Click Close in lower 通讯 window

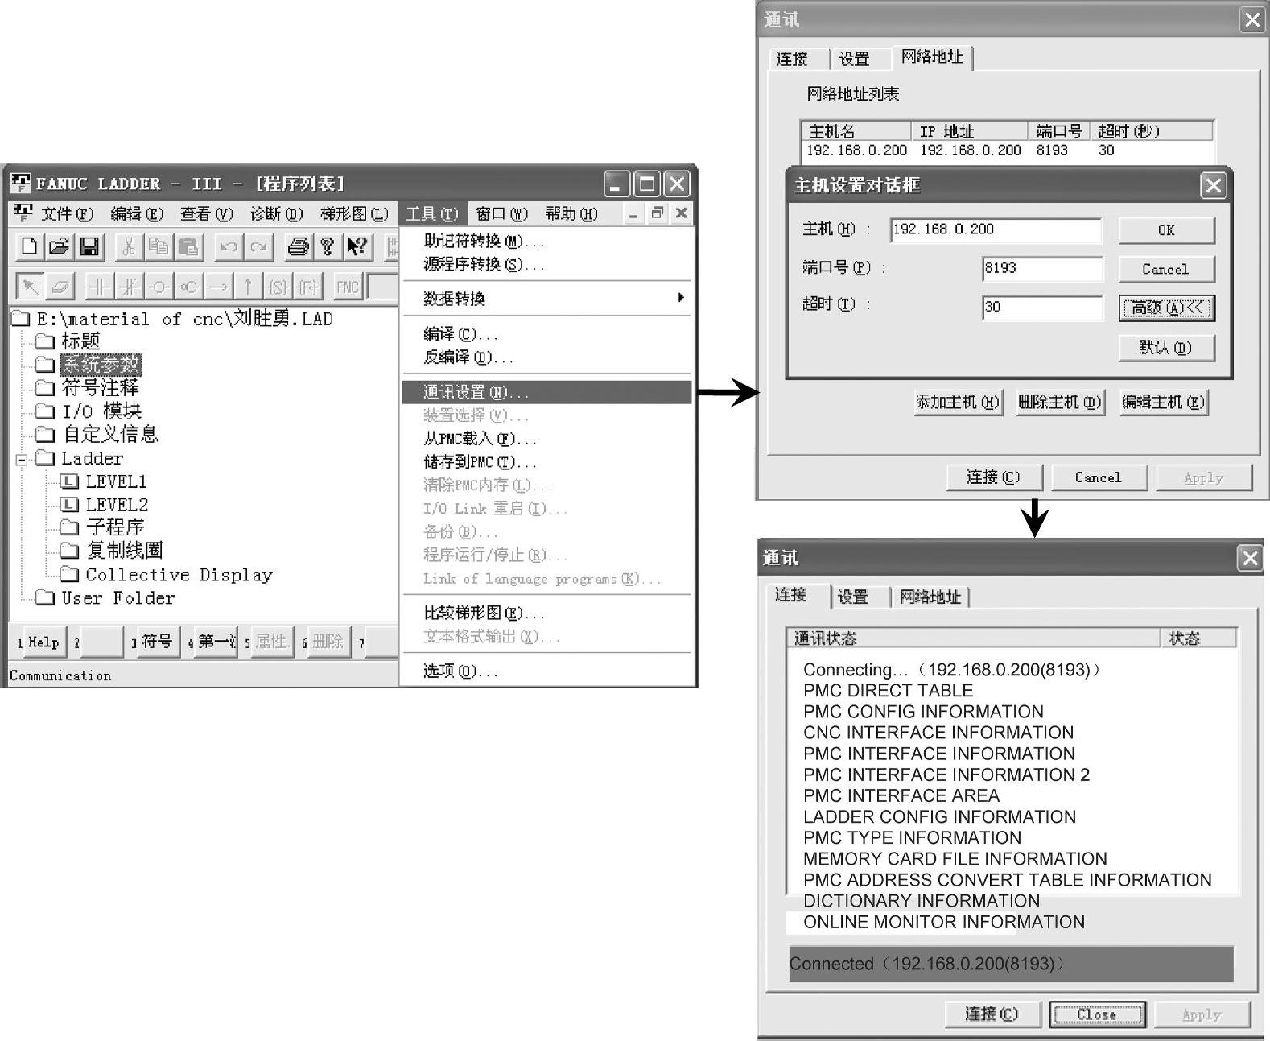(1098, 1014)
